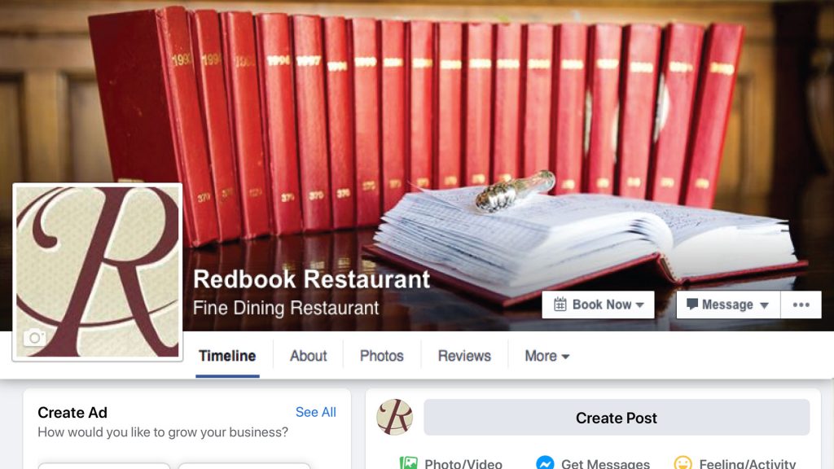This screenshot has width=834, height=469.
Task: Click the Get Messages messenger icon
Action: pyautogui.click(x=545, y=463)
